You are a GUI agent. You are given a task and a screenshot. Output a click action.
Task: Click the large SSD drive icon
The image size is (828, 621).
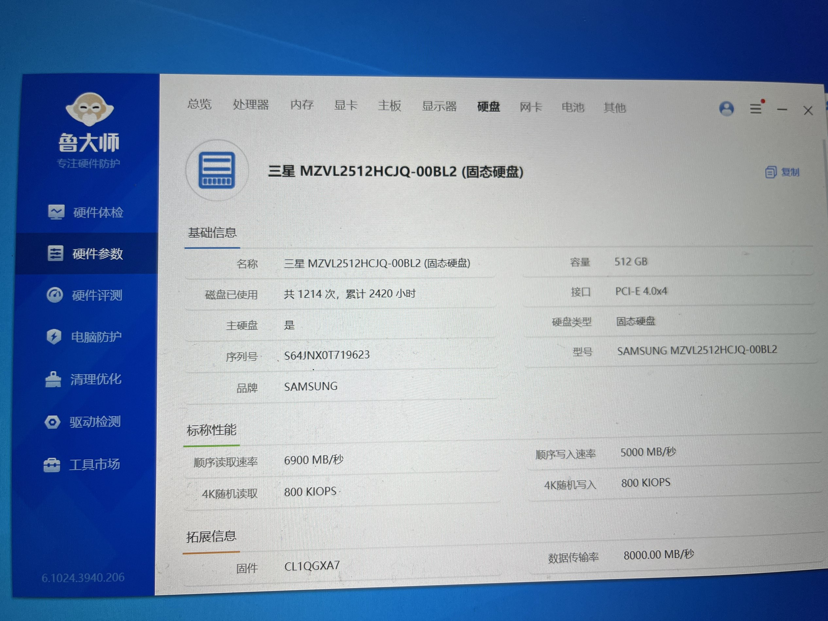tap(217, 170)
